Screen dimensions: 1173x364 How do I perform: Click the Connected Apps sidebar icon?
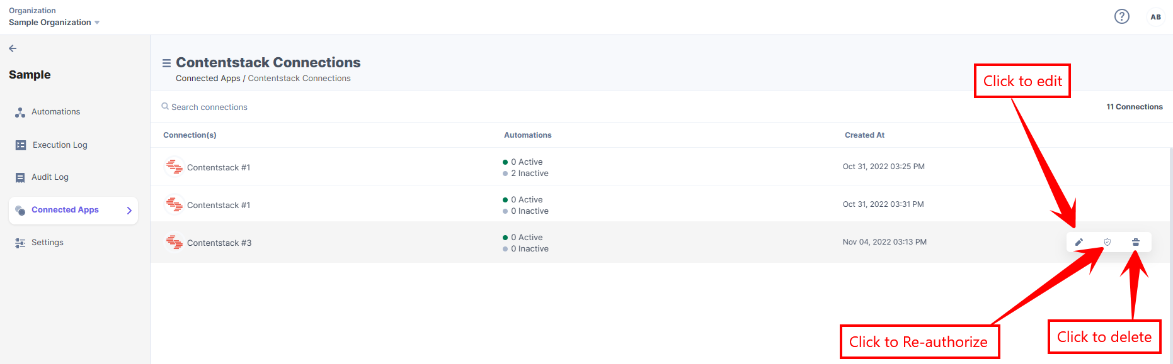point(20,210)
